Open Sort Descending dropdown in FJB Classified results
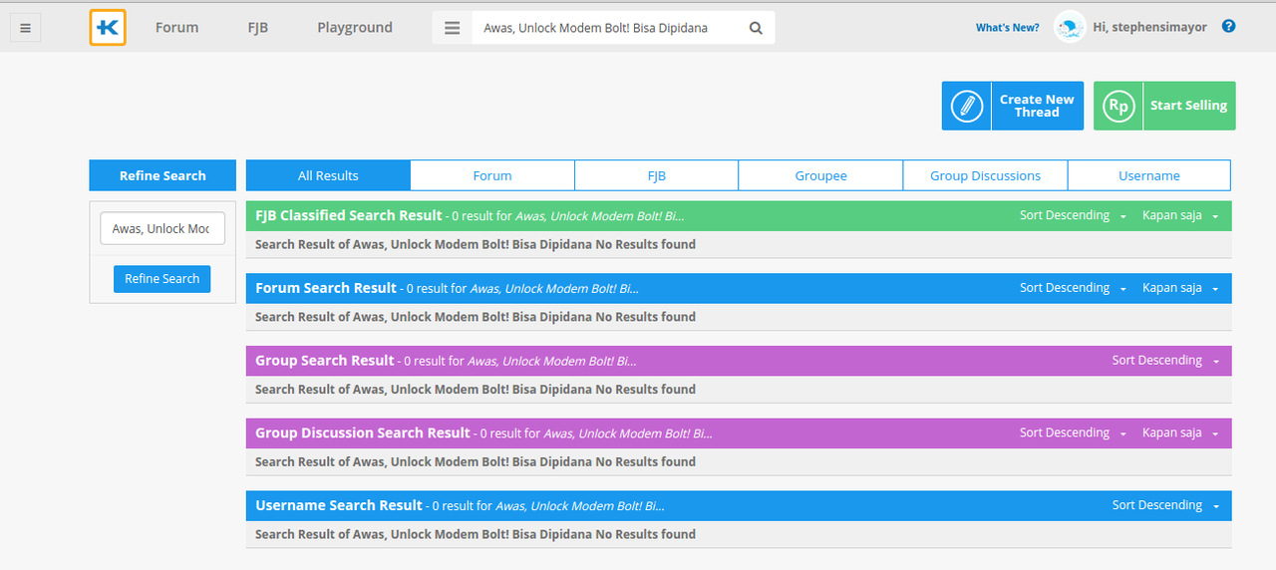The image size is (1276, 570). (x=1073, y=215)
